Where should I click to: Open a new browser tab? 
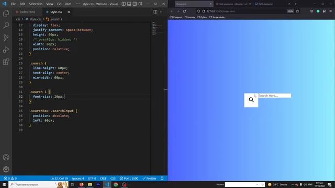pos(296,4)
